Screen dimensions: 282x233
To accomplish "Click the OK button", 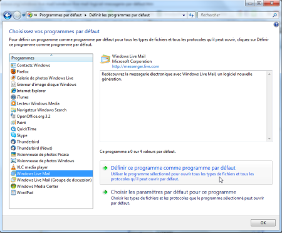I will tap(263, 223).
